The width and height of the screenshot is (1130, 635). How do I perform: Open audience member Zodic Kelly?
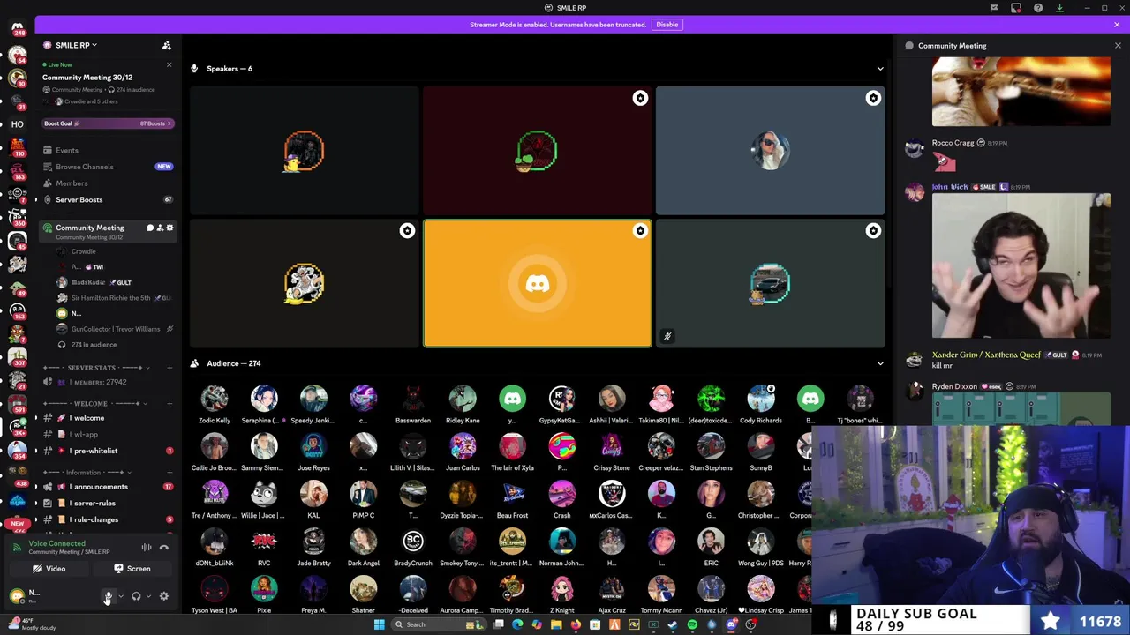pyautogui.click(x=214, y=405)
